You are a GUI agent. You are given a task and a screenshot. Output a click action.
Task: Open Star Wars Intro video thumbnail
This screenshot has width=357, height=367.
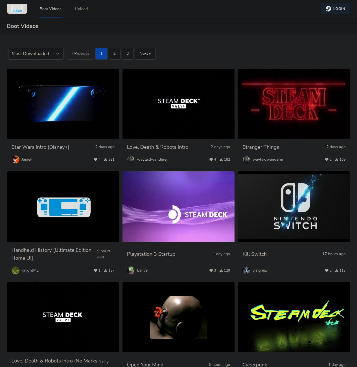[x=63, y=104]
